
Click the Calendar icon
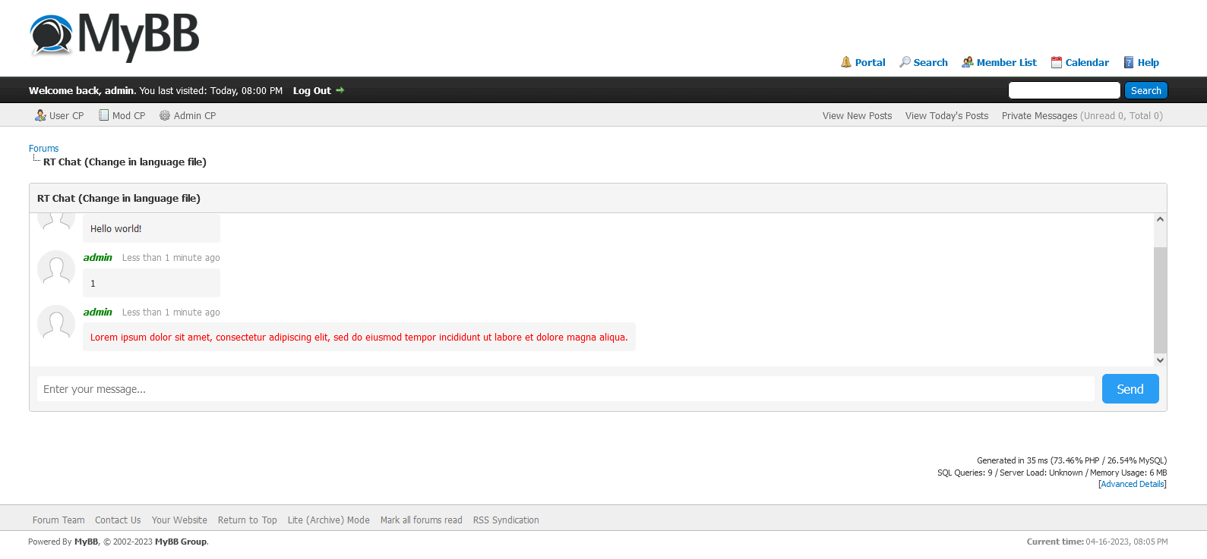1056,62
